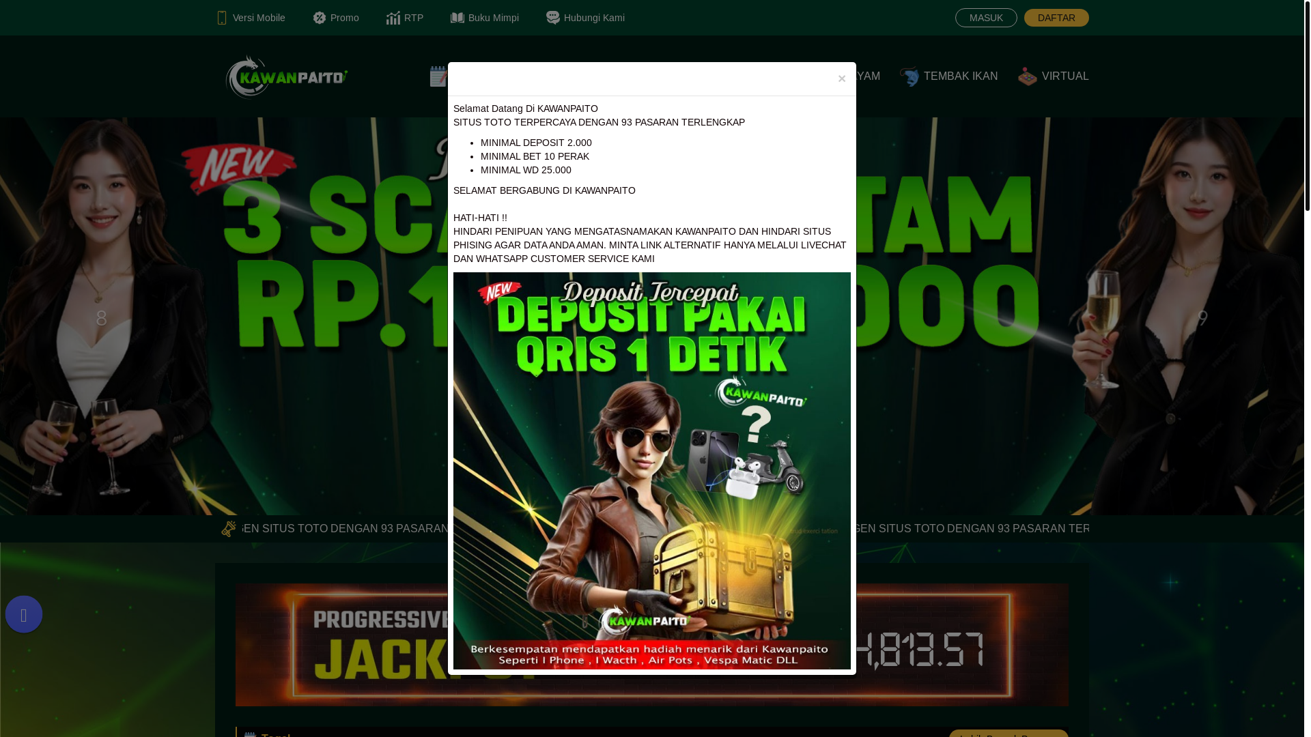Open the round blue chat widget

tap(24, 614)
